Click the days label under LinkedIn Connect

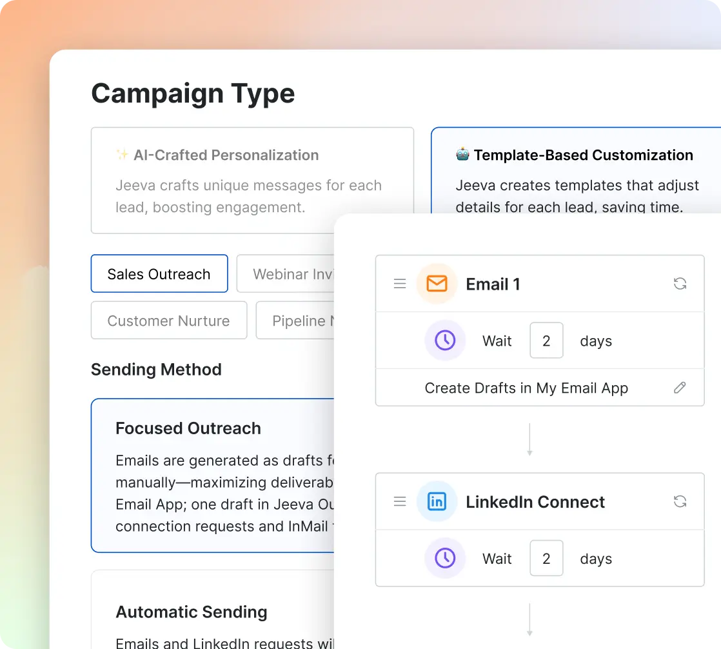click(x=596, y=559)
